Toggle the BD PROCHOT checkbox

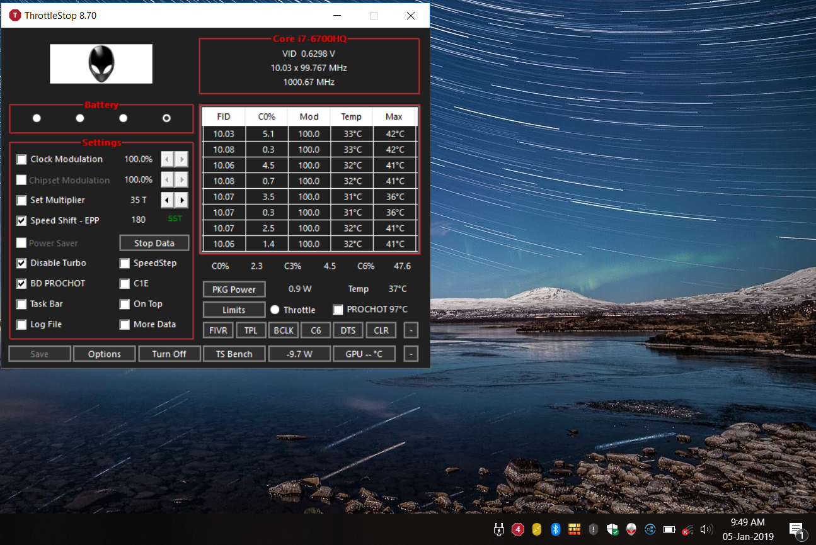coord(22,284)
